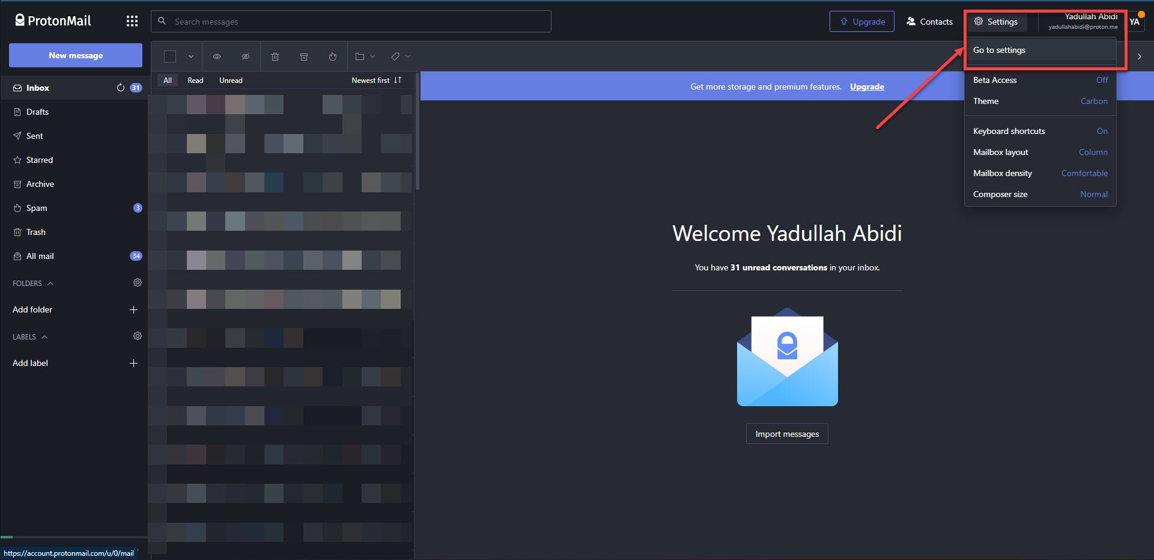Viewport: 1154px width, 560px height.
Task: Toggle sort order arrows icon
Action: click(398, 80)
